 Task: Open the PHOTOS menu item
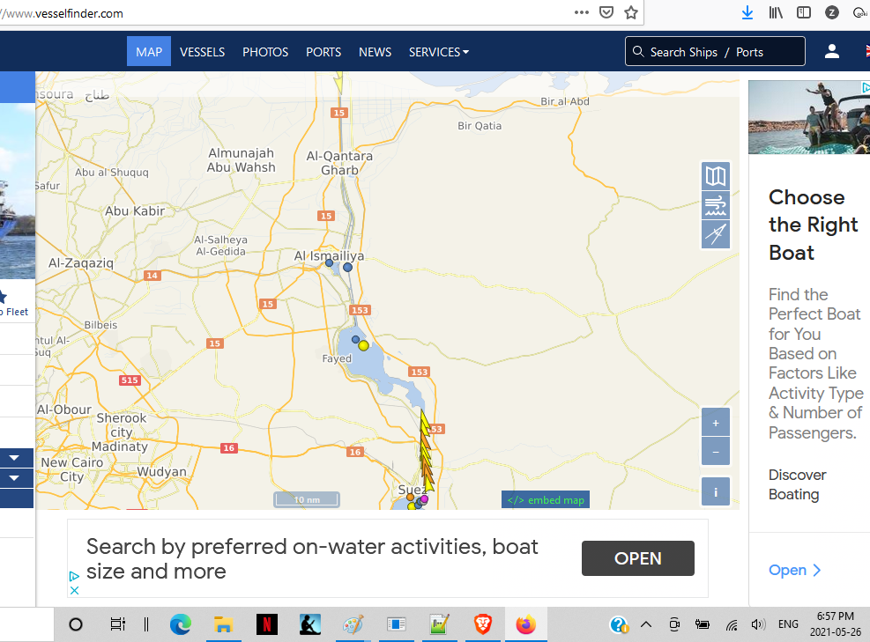[x=265, y=52]
